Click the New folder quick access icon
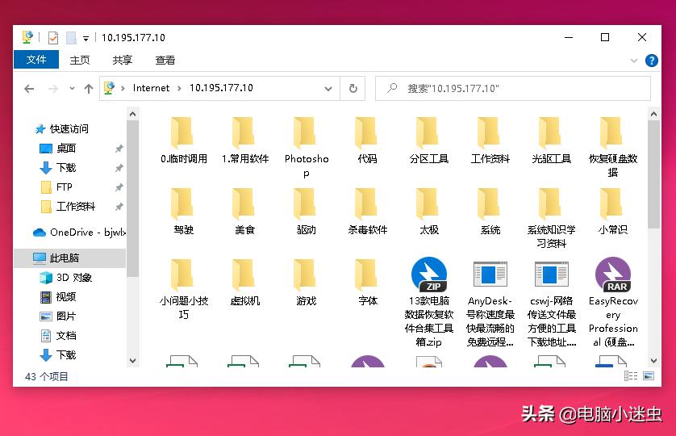Viewport: 676px width, 436px height. point(71,38)
